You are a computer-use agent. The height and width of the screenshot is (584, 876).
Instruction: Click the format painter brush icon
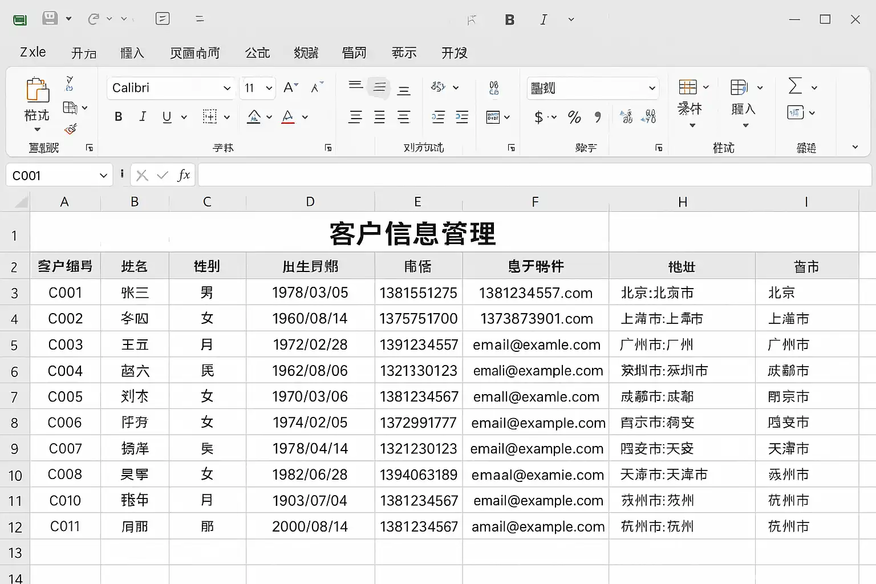[x=71, y=129]
